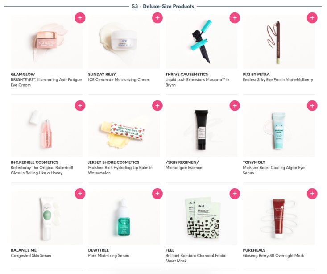Open the GLAMGLOW jar product image

pyautogui.click(x=47, y=42)
